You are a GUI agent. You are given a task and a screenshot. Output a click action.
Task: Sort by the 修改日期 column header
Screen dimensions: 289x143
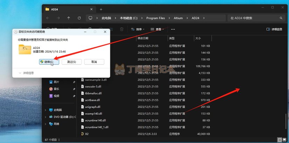pos(143,38)
